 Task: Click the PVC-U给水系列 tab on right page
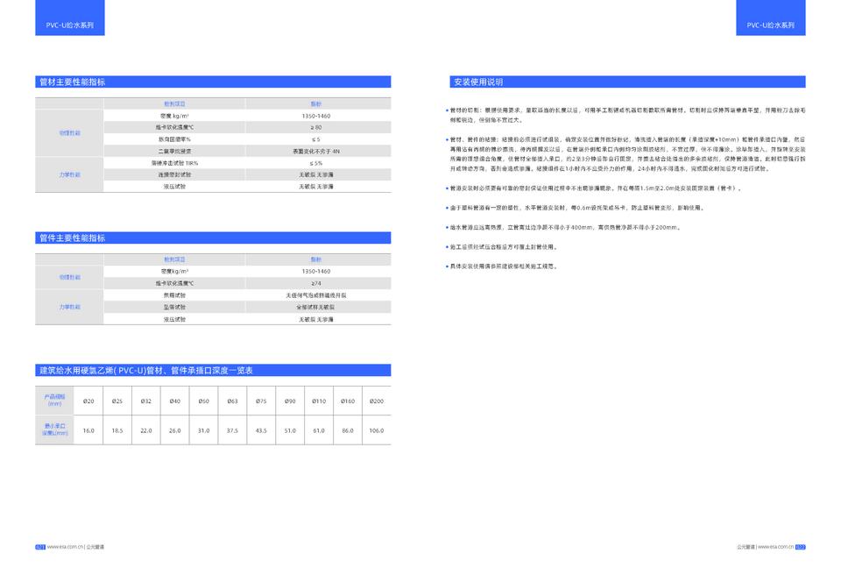pyautogui.click(x=770, y=25)
